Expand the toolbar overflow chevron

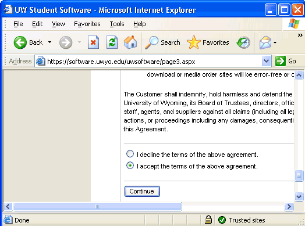point(300,35)
